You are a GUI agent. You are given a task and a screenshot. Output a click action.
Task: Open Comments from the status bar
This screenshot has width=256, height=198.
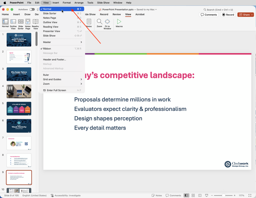pyautogui.click(x=173, y=196)
